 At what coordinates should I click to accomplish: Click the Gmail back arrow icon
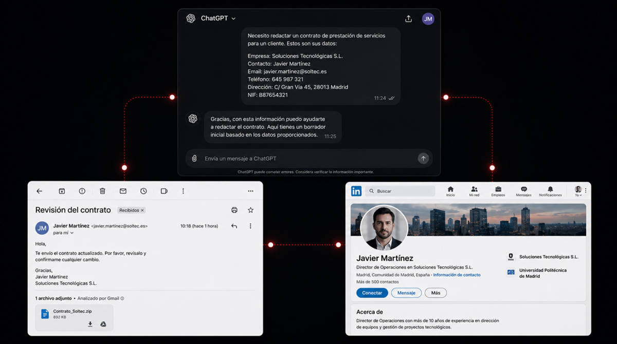[x=40, y=191]
